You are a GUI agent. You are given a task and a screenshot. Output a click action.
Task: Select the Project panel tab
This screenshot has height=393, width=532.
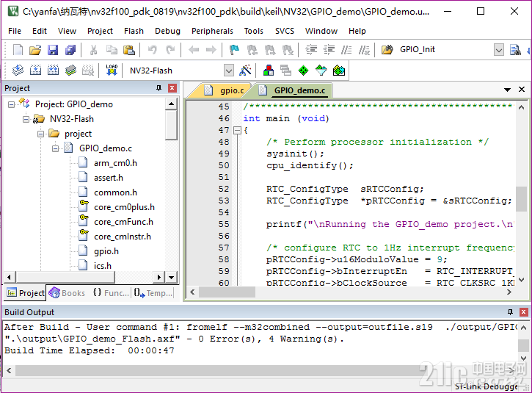[26, 293]
